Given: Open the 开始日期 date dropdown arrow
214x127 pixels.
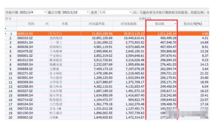Looking at the screenshot, I should click(45, 12).
